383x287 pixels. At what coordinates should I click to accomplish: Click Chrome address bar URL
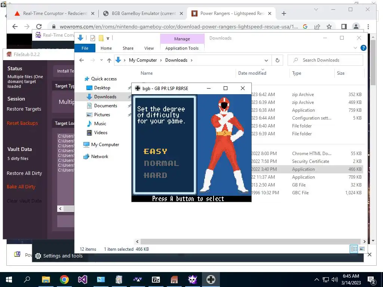click(x=178, y=27)
